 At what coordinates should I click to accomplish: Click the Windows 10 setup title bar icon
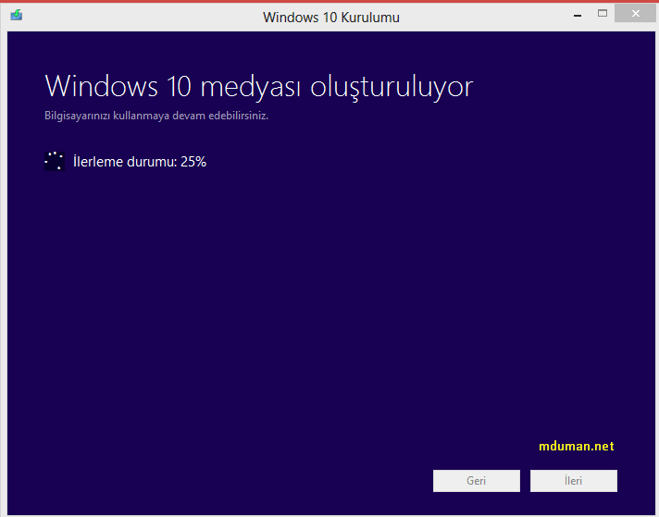click(17, 16)
